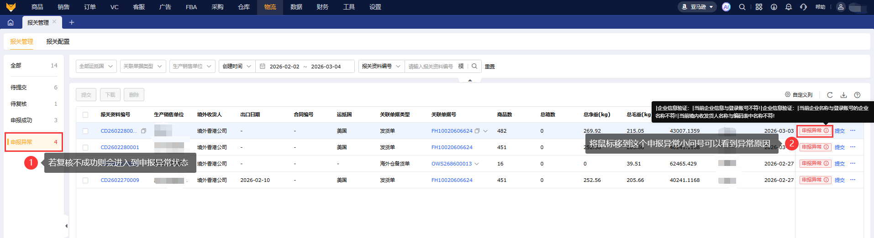The width and height of the screenshot is (874, 238).
Task: Toggle the select-all checkbox in table header
Action: click(x=85, y=114)
